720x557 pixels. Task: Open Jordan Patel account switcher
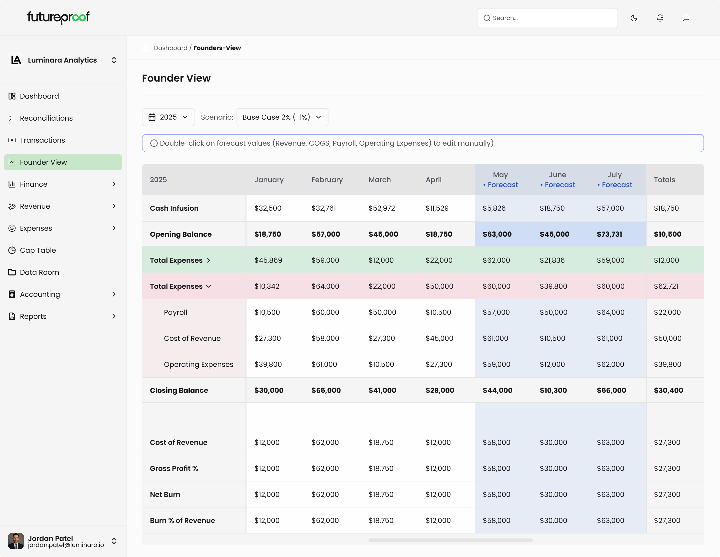[x=114, y=541]
